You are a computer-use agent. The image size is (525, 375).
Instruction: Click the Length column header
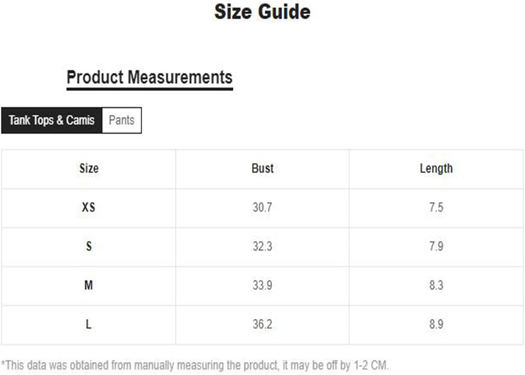coord(436,168)
